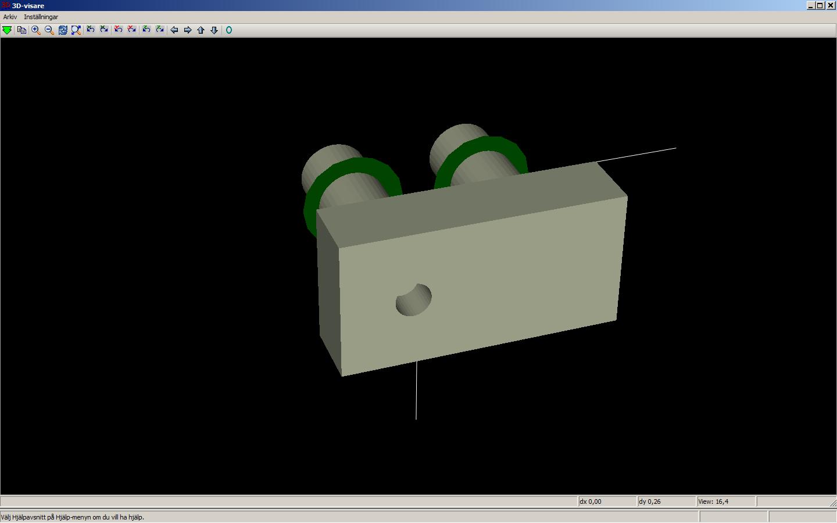Rotate X clockwise using blue X icon
Screen dimensions: 837x523
[104, 30]
